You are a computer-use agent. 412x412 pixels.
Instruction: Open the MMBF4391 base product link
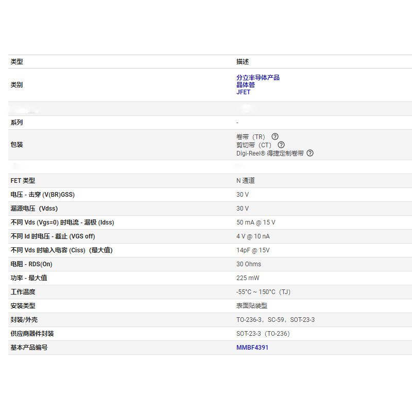point(252,347)
